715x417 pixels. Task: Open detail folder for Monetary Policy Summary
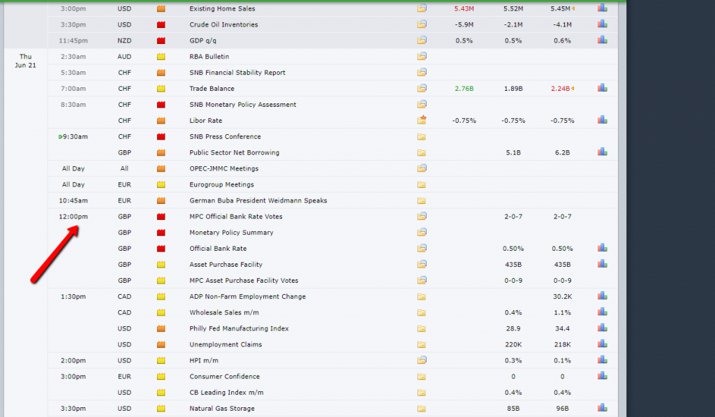422,232
